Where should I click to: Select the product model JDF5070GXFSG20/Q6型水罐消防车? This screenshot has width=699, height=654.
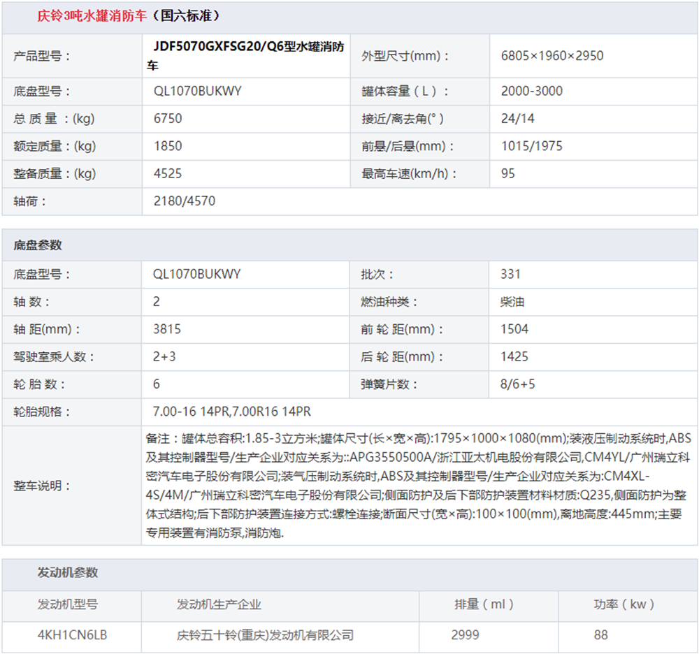(245, 56)
